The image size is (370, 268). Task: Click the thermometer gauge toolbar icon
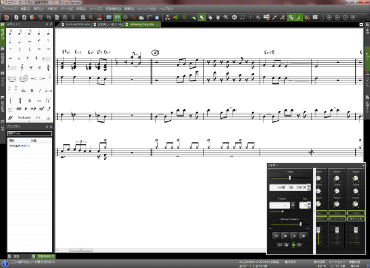pyautogui.click(x=266, y=17)
